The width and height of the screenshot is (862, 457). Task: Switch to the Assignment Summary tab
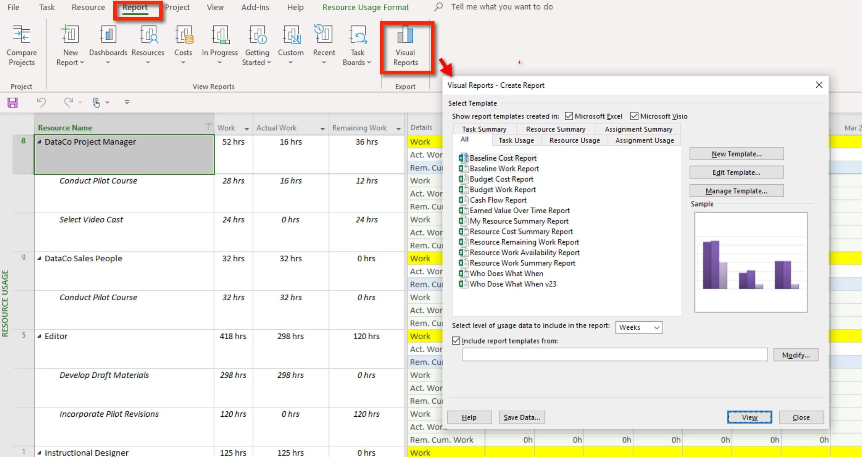638,129
